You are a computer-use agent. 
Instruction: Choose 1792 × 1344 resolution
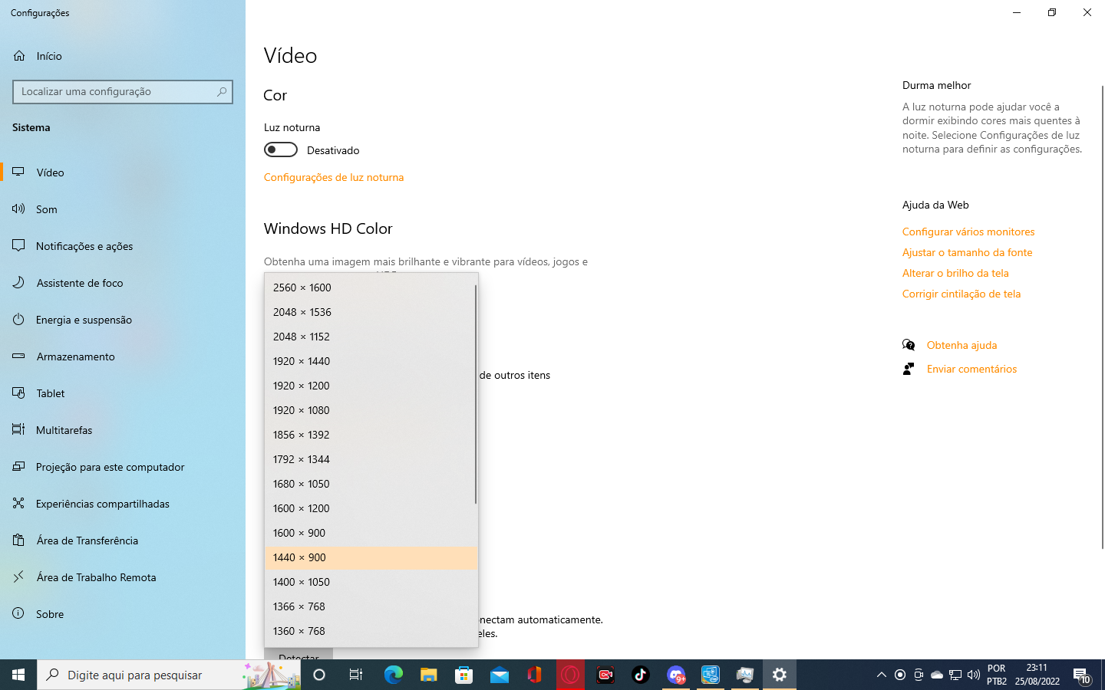click(x=371, y=459)
